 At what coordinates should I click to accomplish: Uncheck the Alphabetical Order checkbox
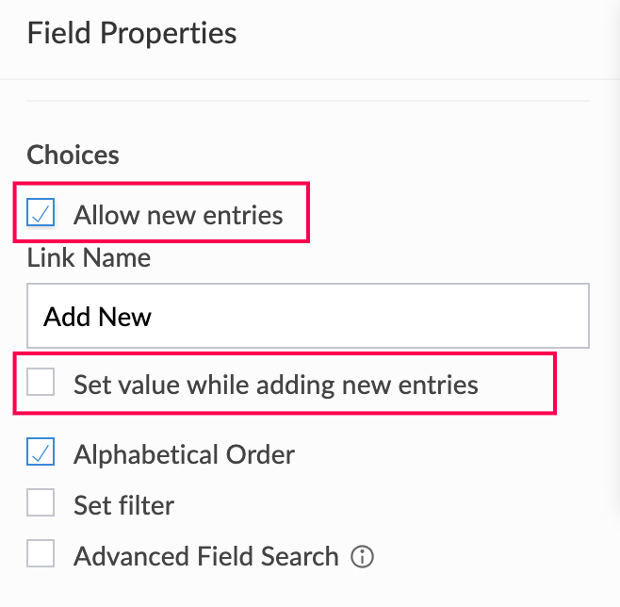pyautogui.click(x=41, y=453)
